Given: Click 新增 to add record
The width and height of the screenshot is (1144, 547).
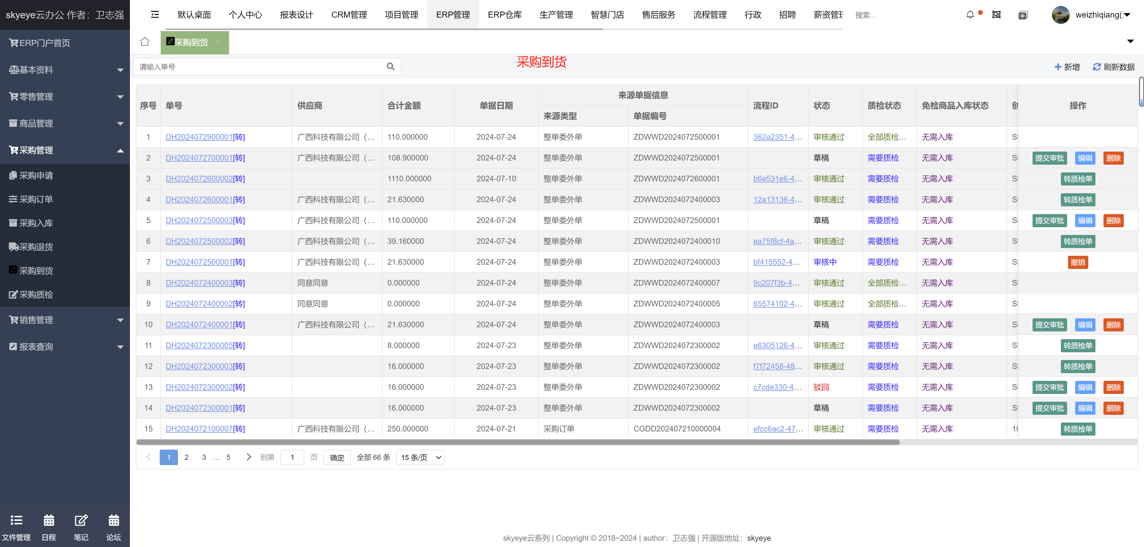Looking at the screenshot, I should point(1067,66).
